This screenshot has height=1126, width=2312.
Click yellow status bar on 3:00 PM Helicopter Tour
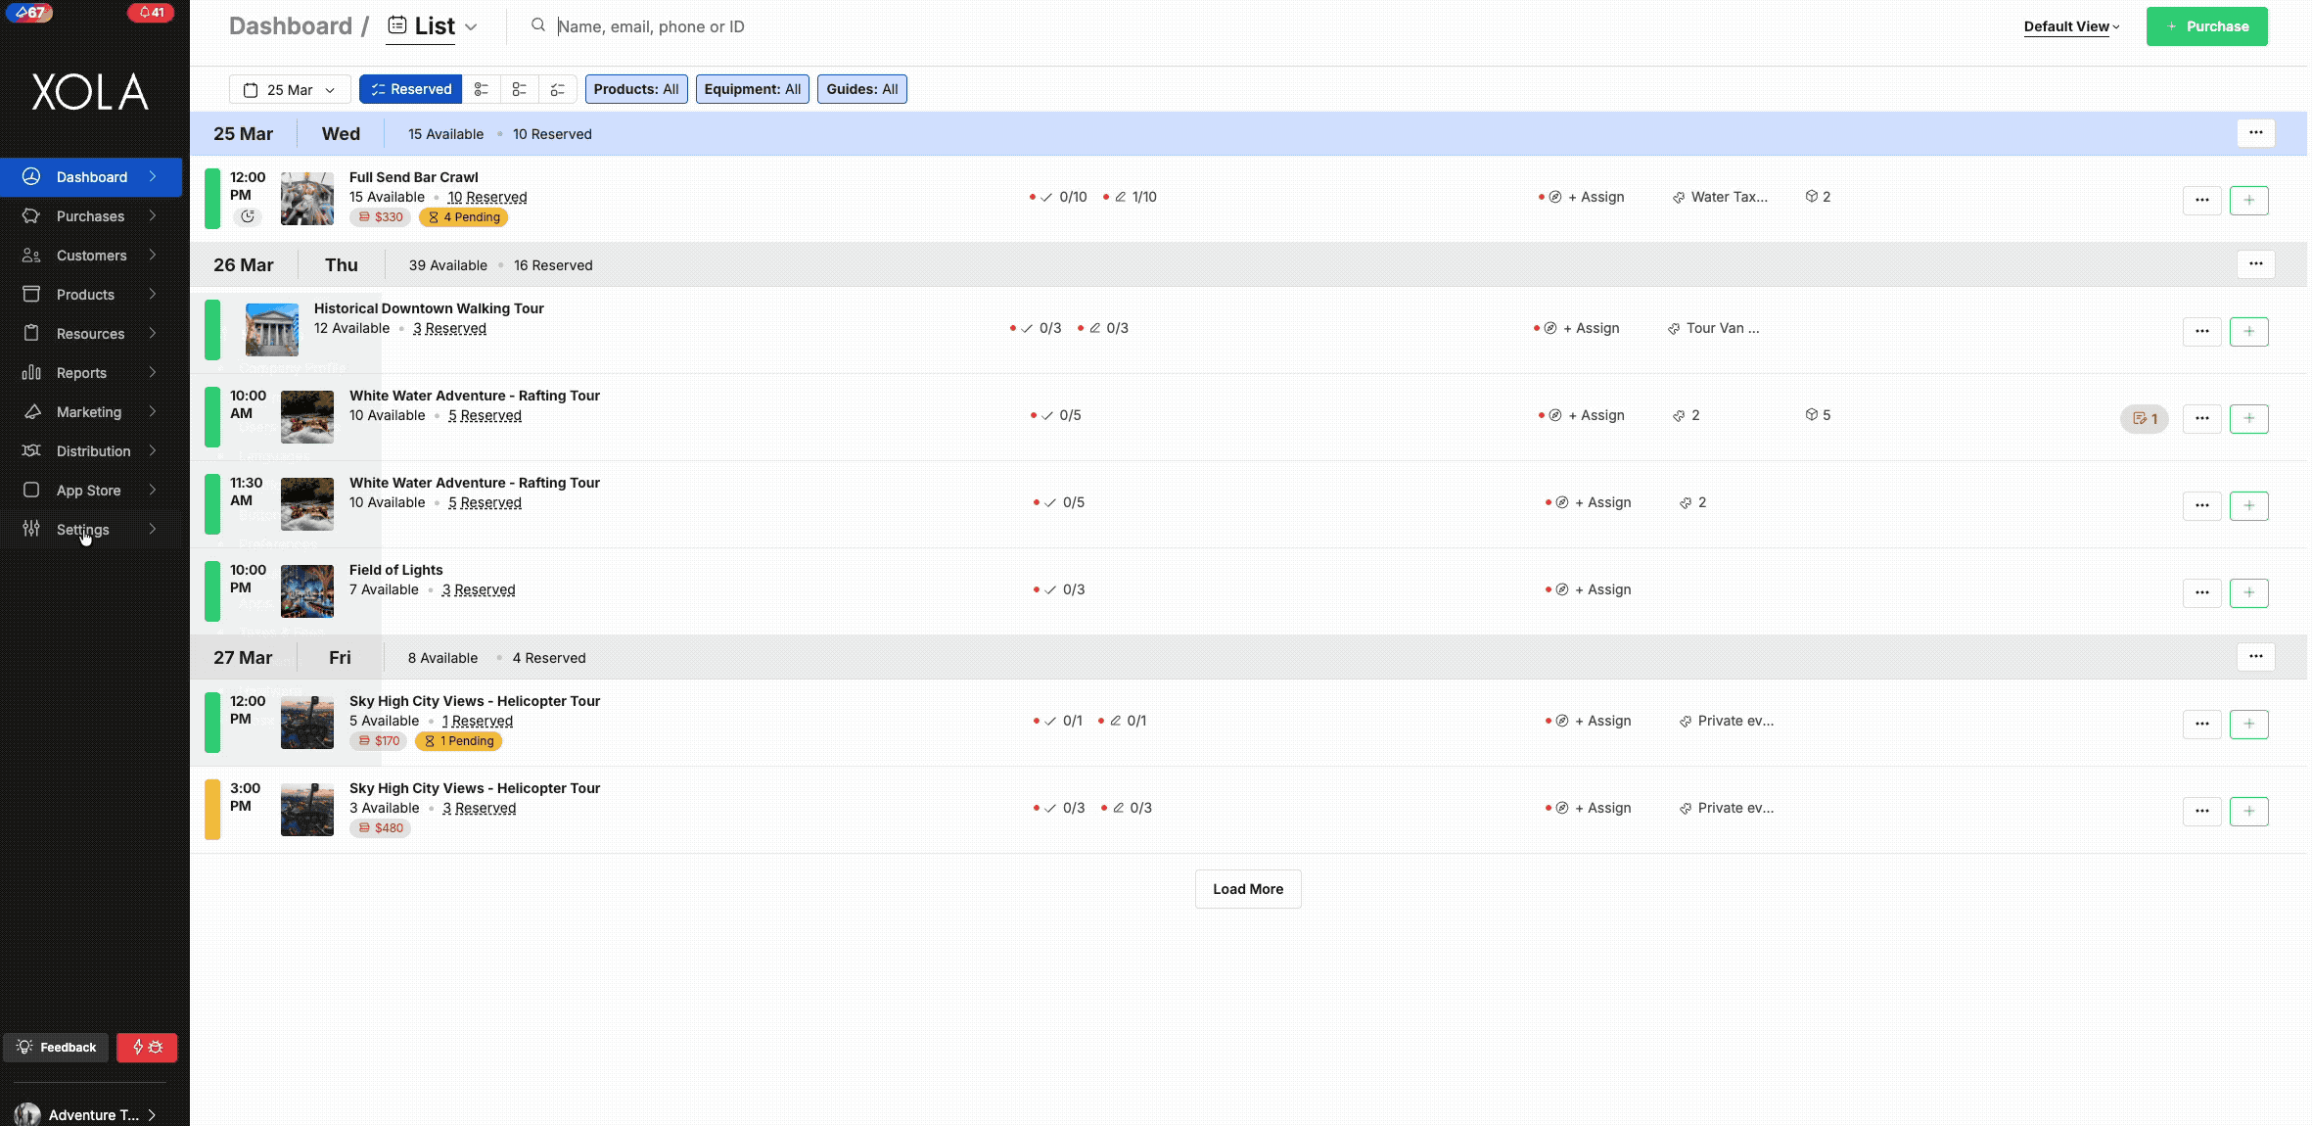[211, 809]
